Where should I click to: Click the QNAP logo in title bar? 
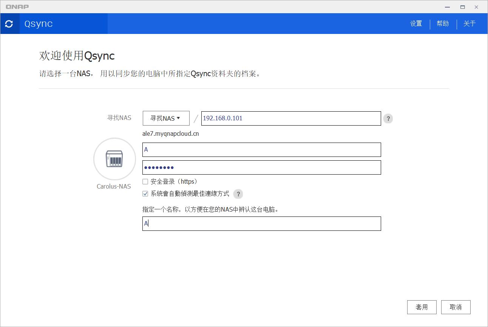click(17, 7)
